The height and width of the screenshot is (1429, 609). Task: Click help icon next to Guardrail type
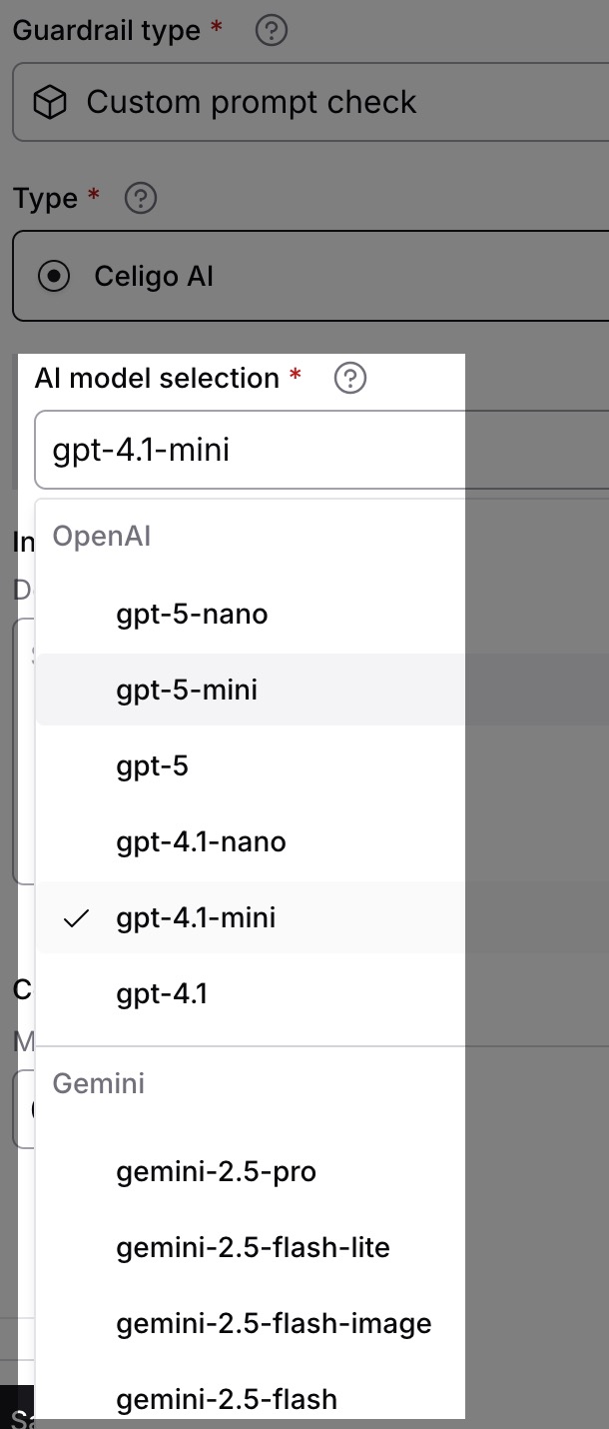pyautogui.click(x=272, y=31)
